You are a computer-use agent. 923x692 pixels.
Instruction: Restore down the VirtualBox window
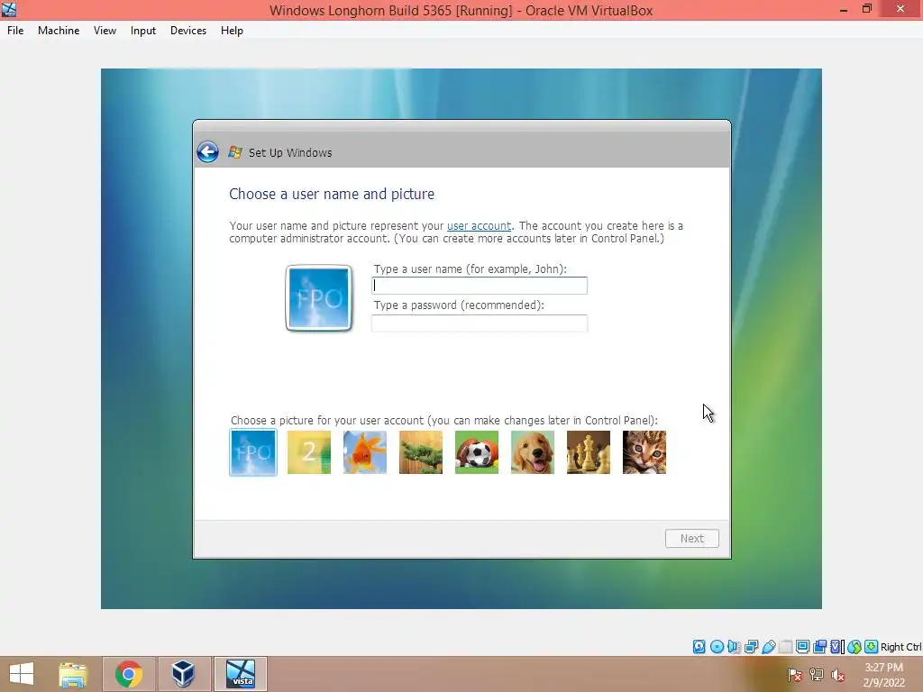[x=866, y=9]
